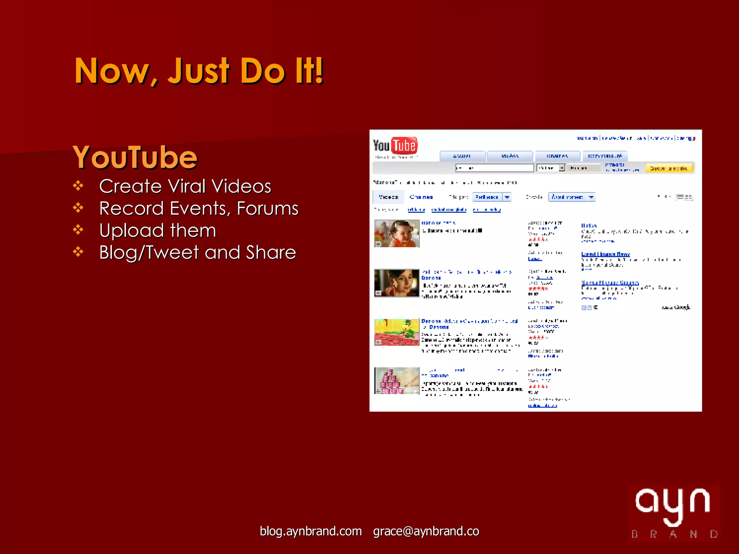This screenshot has width=739, height=554.
Task: Open the woman video thumbnail
Action: (x=397, y=283)
